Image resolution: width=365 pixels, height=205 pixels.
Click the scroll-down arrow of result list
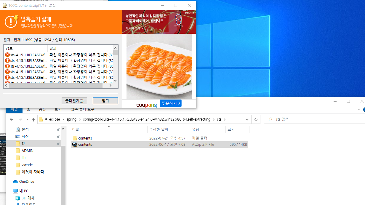point(116,81)
